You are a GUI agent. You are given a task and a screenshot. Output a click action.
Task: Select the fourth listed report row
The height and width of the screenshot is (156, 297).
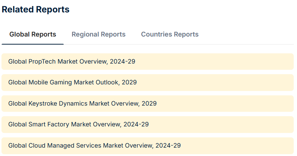click(x=148, y=125)
